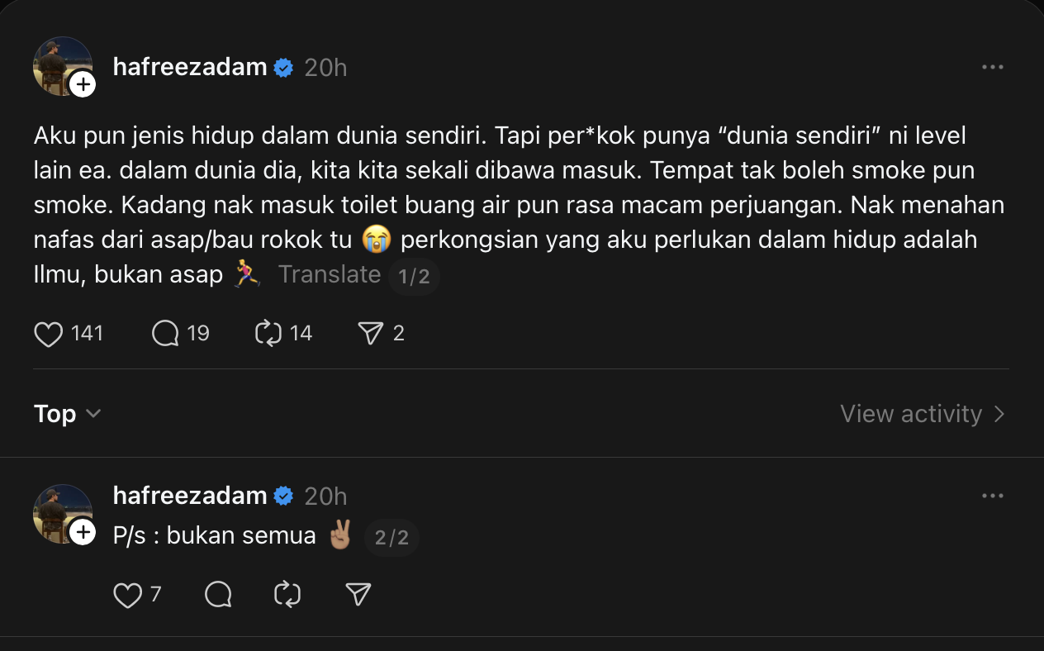Click the 1/2 thread indicator badge
This screenshot has width=1044, height=651.
pos(414,276)
